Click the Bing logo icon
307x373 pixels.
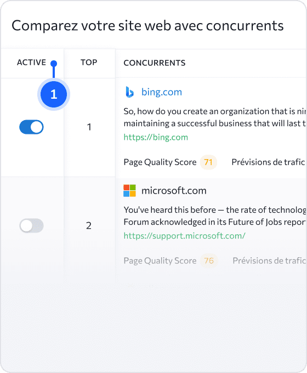(x=129, y=92)
